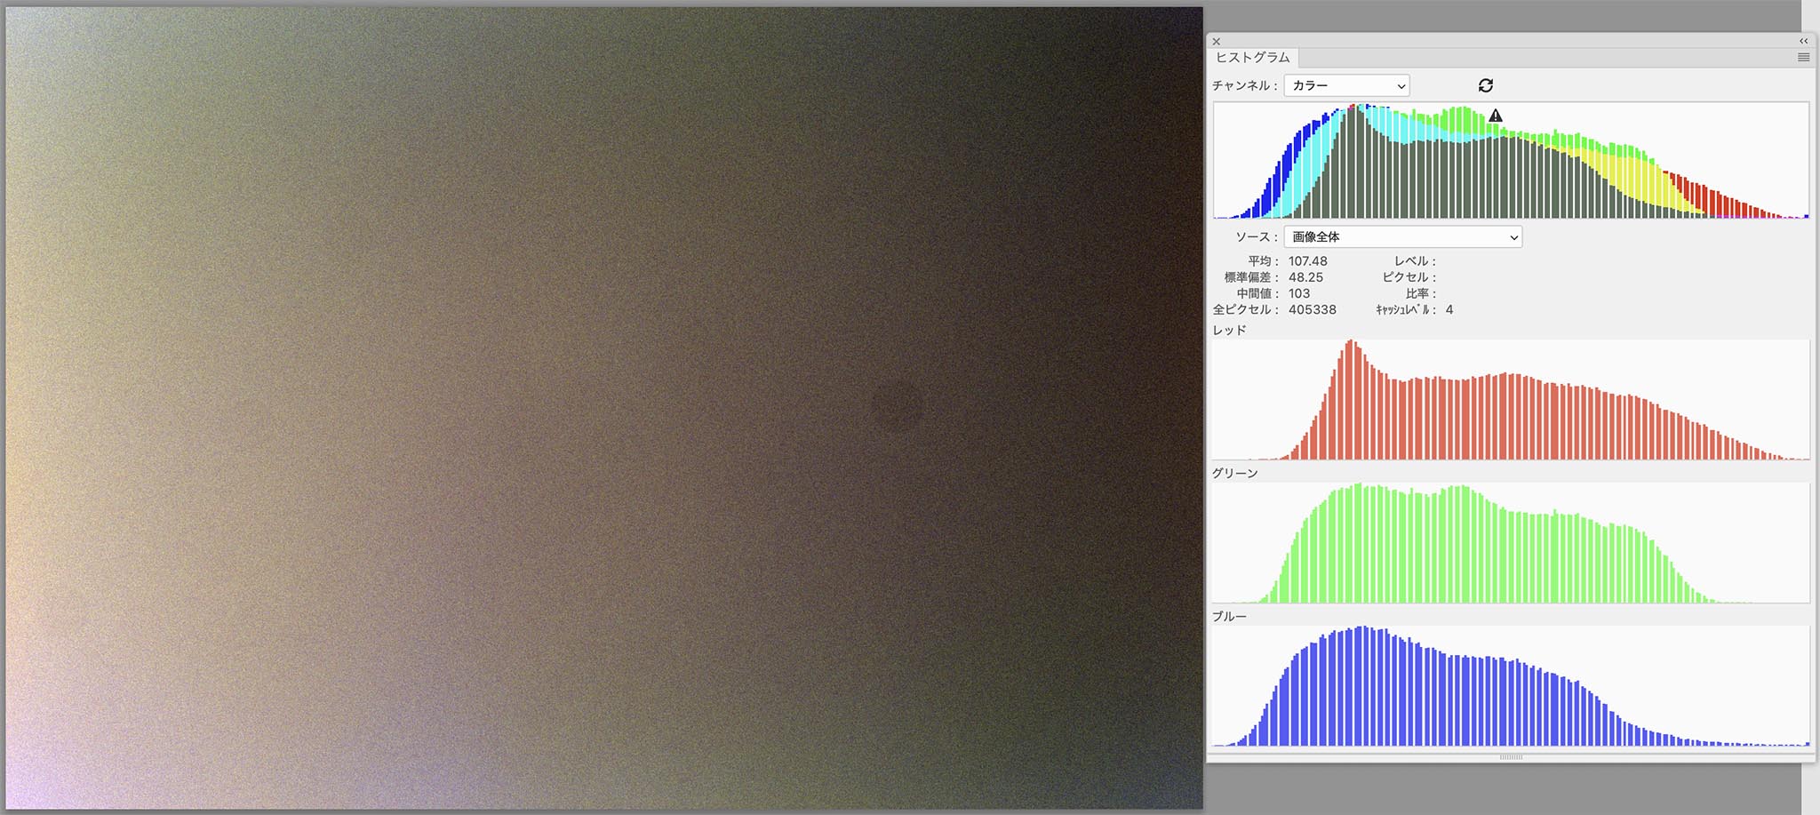
Task: Click the red channel (レッド) histogram
Action: tap(1511, 400)
